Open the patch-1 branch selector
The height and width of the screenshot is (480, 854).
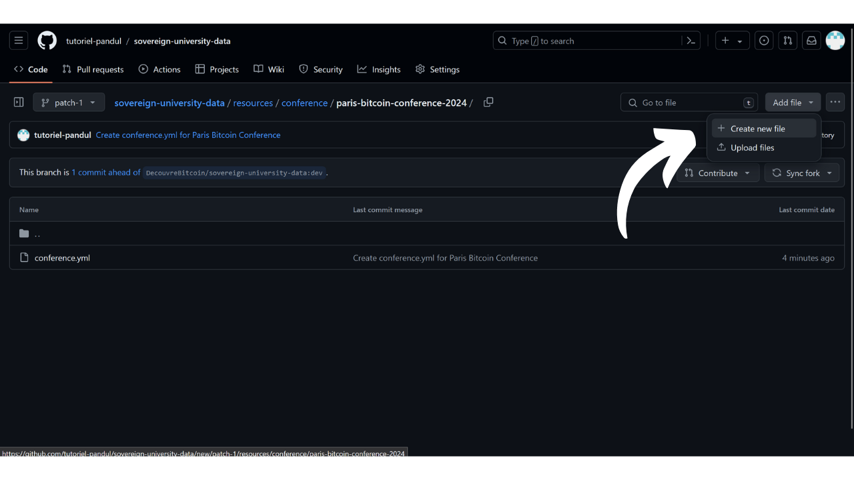click(69, 103)
